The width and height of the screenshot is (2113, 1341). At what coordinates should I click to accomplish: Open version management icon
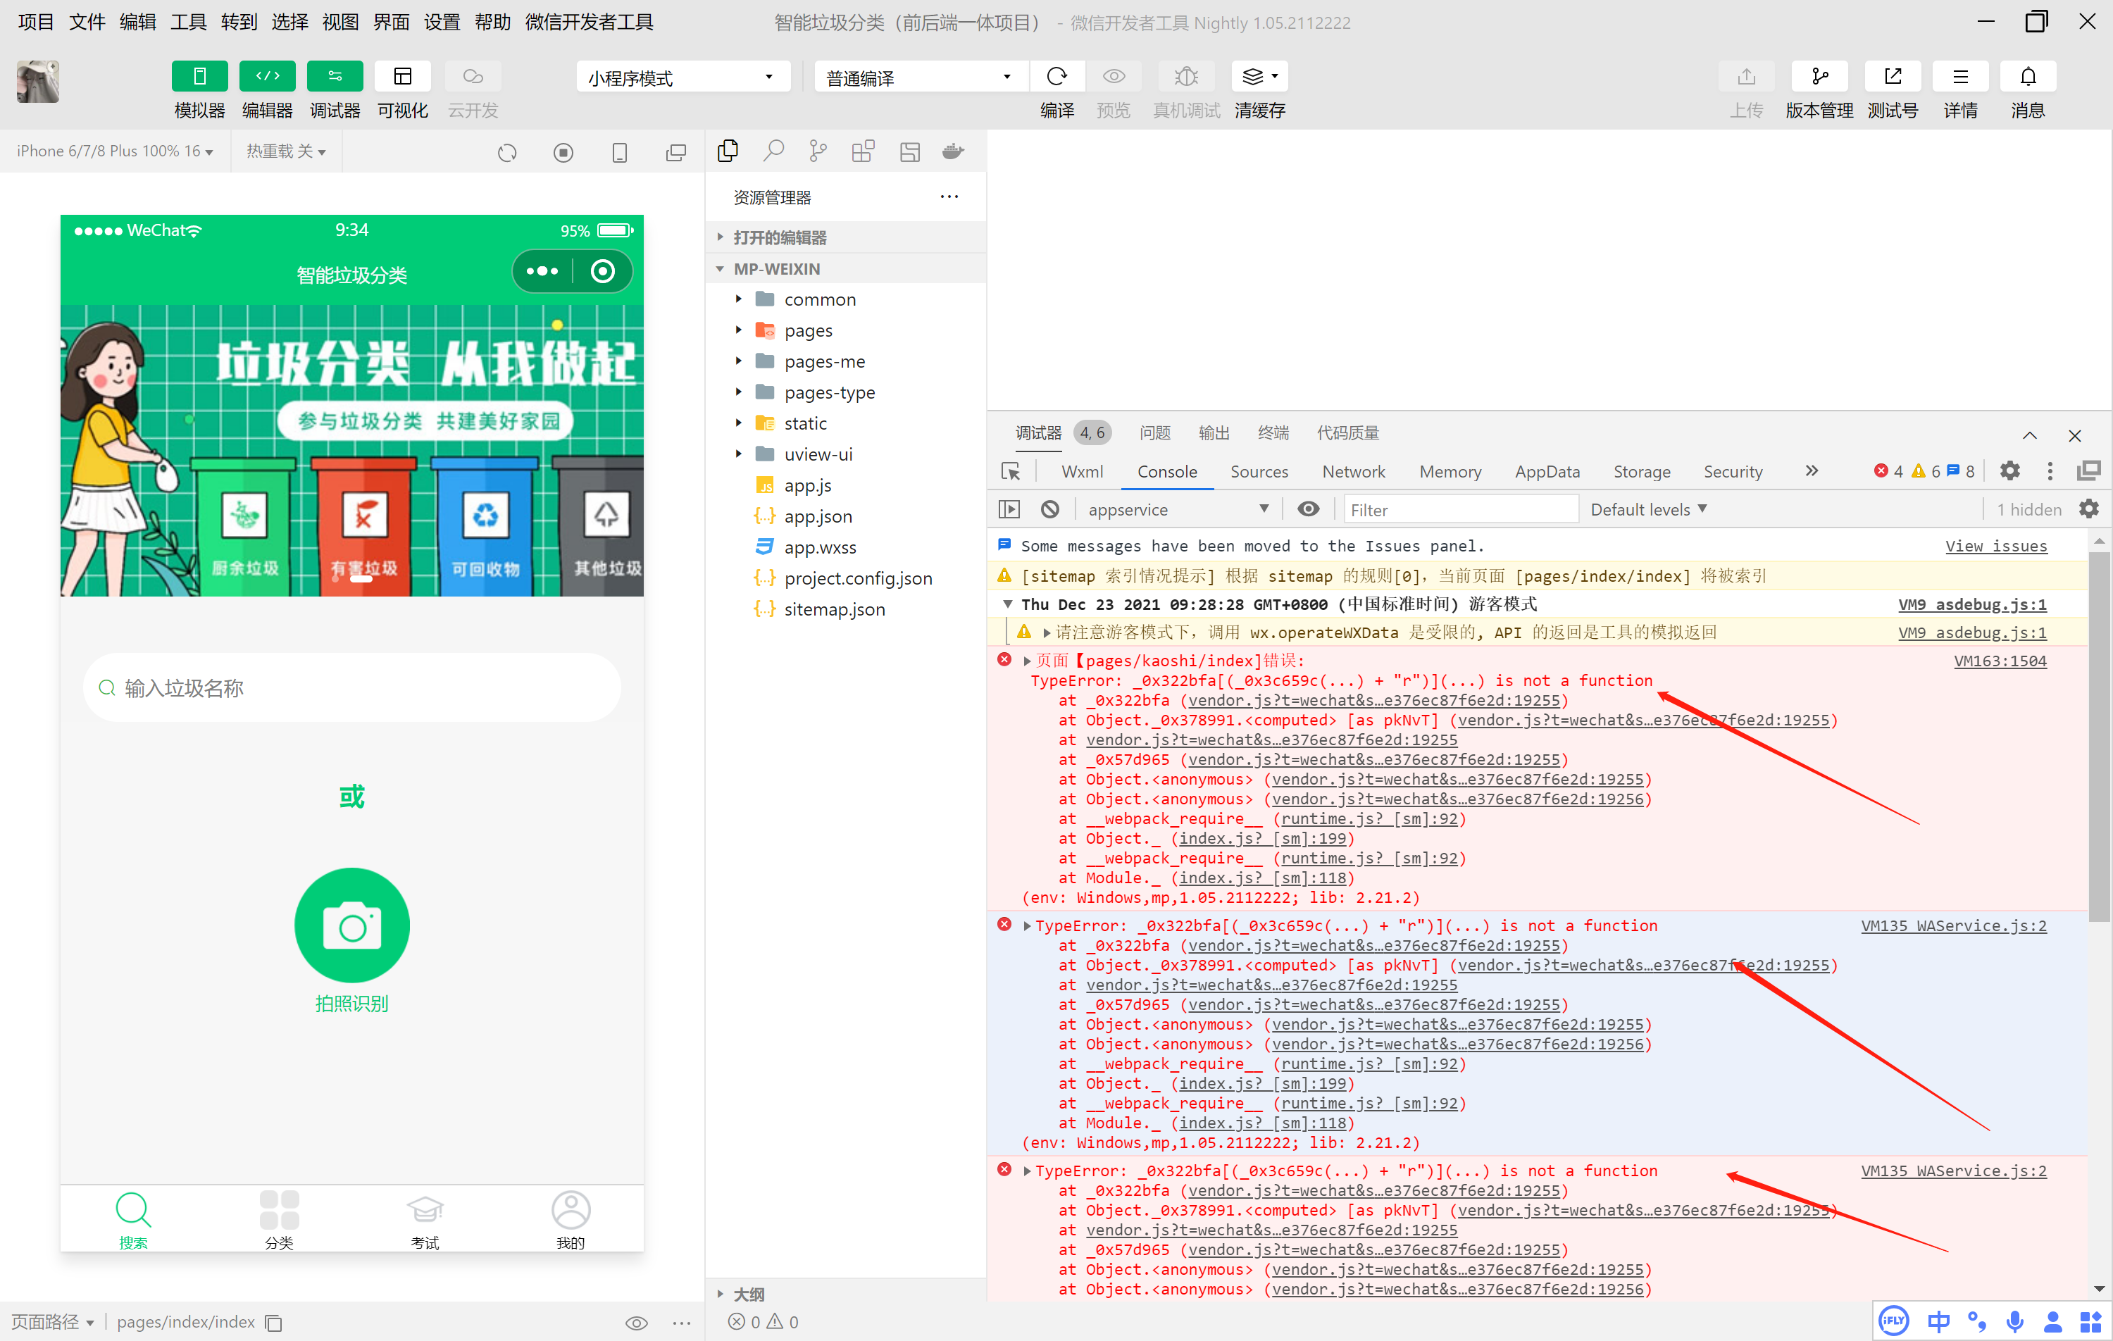1819,77
